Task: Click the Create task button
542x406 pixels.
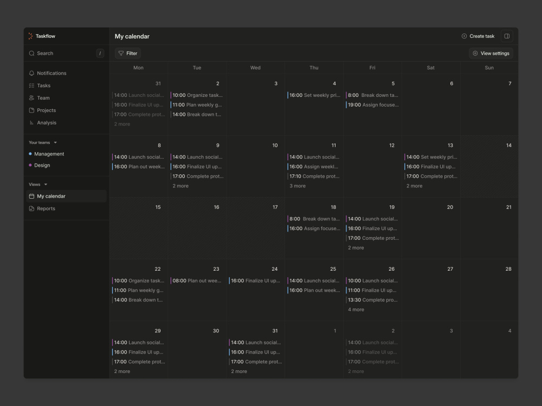Action: tap(478, 36)
